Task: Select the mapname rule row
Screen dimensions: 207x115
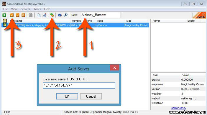Action: point(178,84)
